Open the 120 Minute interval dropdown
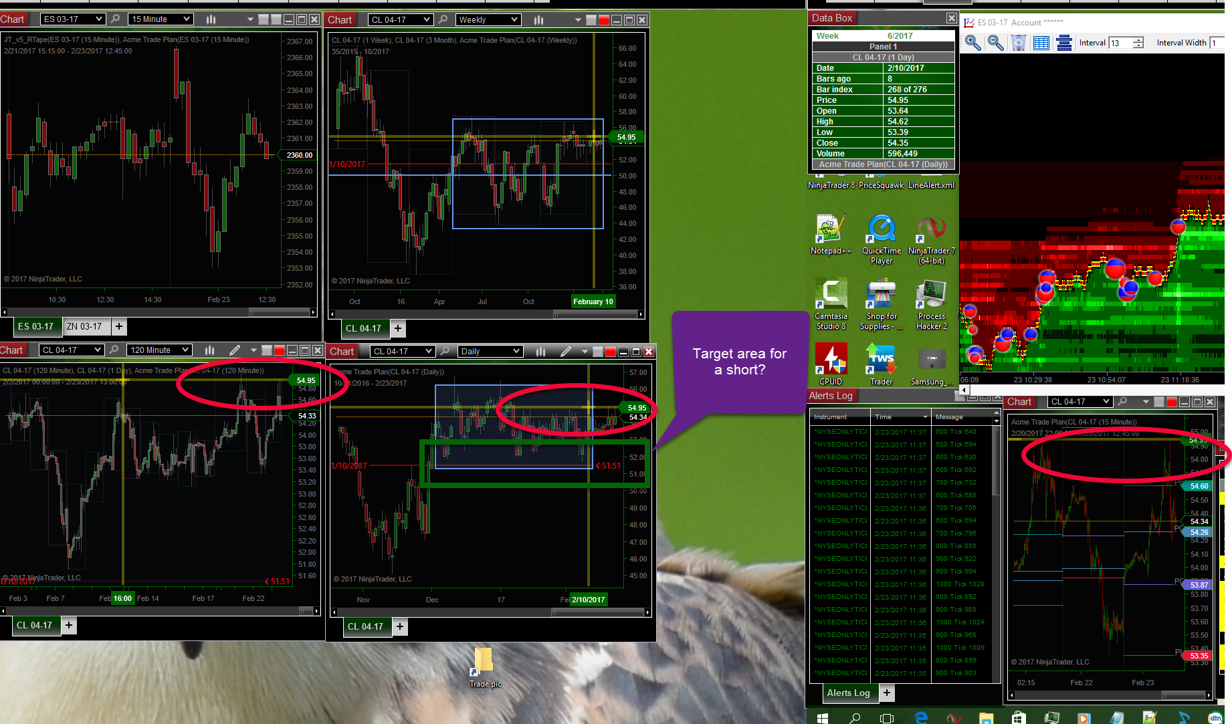Screen dimensions: 1232x724 160,350
